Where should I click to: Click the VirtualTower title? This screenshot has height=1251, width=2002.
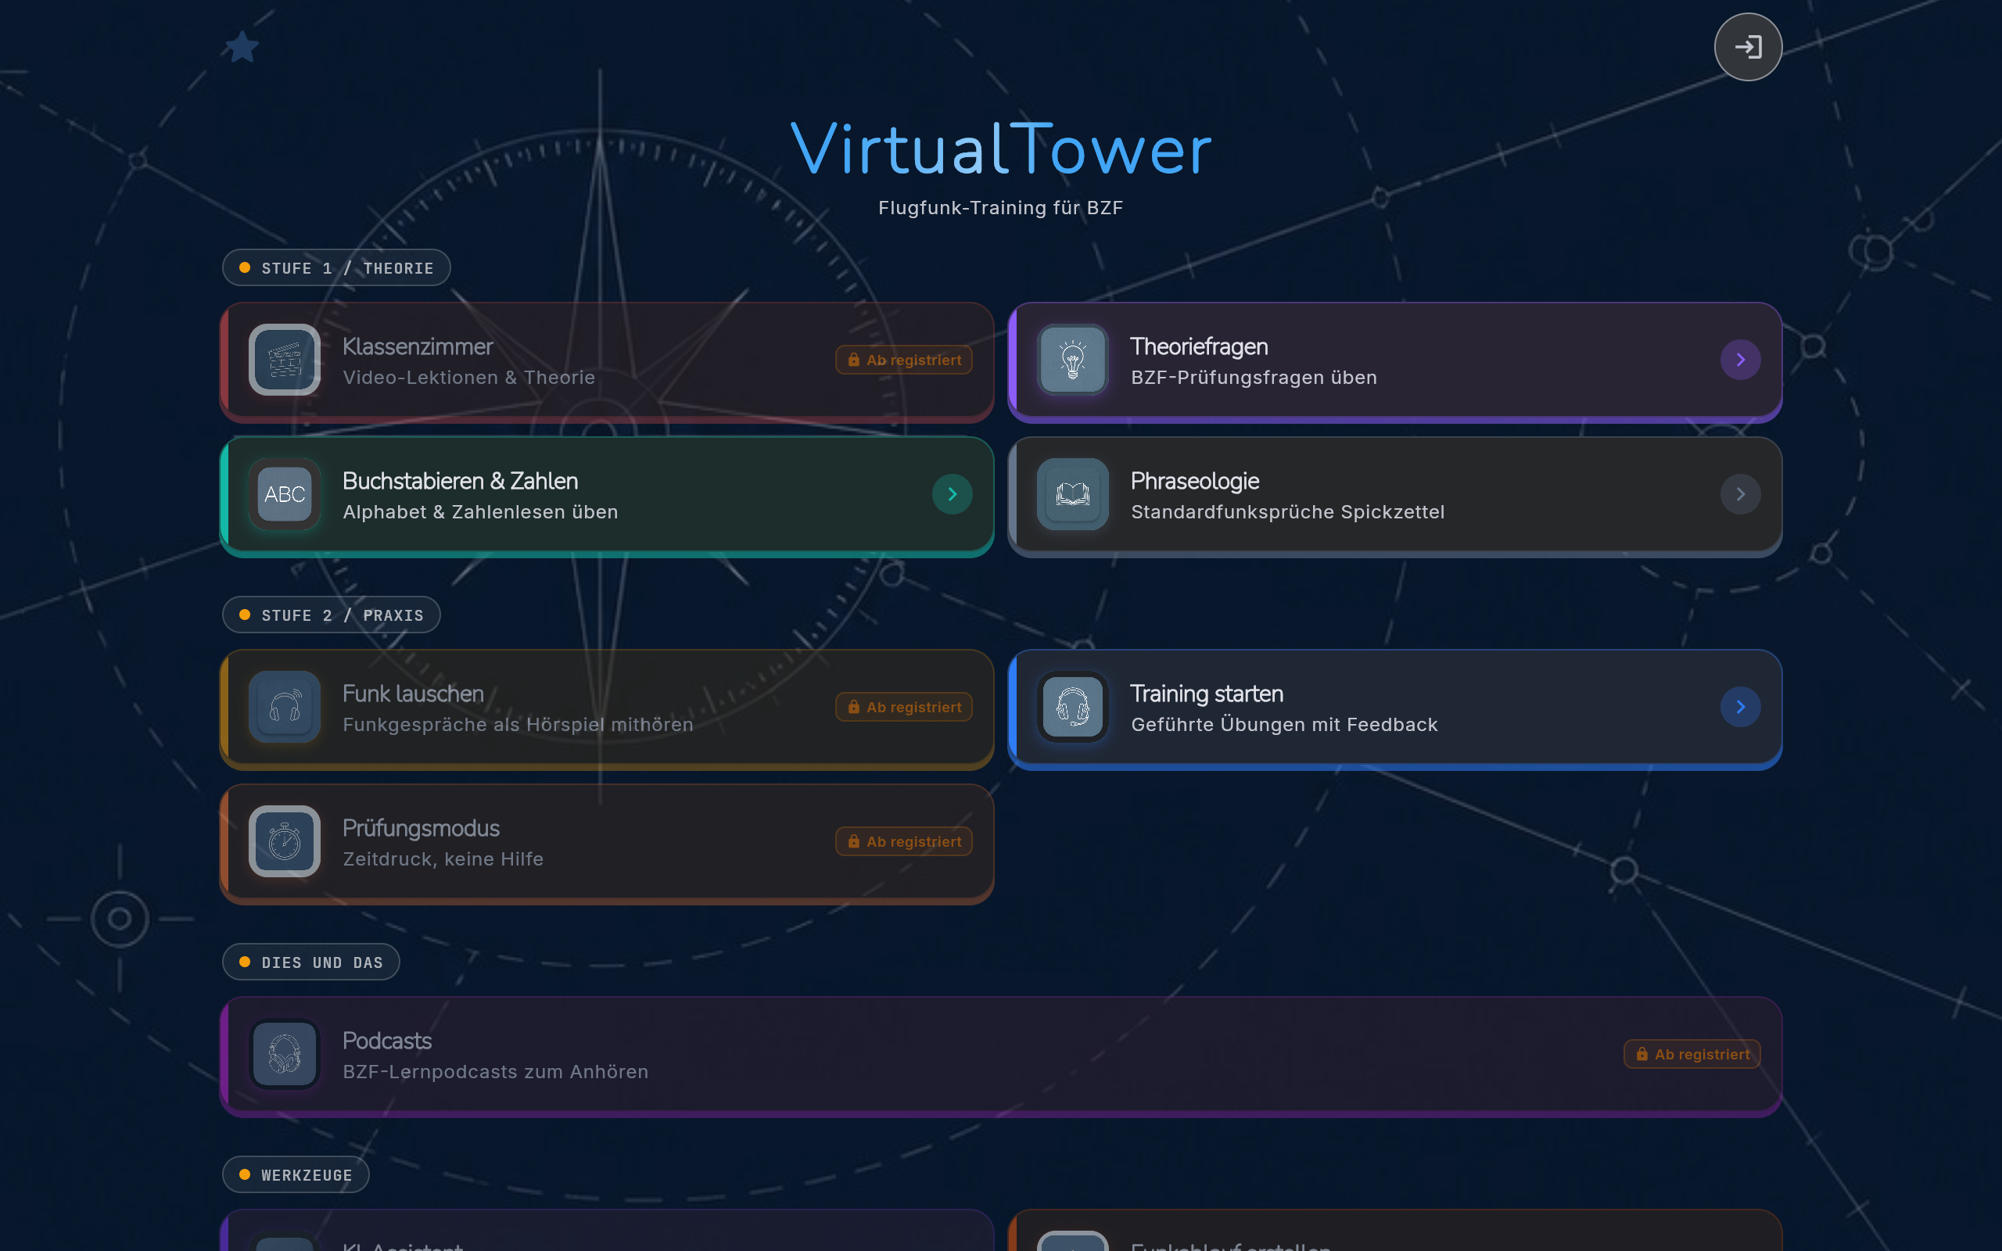(1001, 149)
